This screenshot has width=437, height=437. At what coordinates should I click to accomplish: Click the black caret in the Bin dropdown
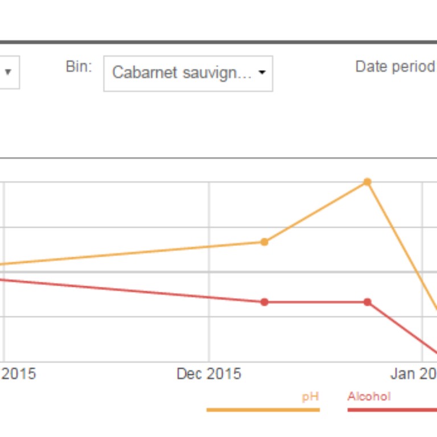click(x=262, y=72)
